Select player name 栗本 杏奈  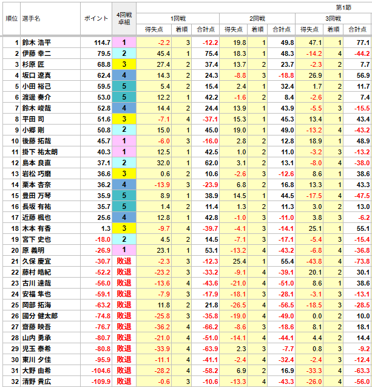tap(36, 185)
